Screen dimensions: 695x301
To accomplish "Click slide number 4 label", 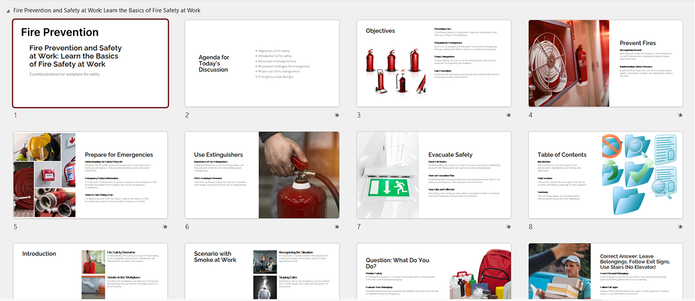I will point(531,115).
